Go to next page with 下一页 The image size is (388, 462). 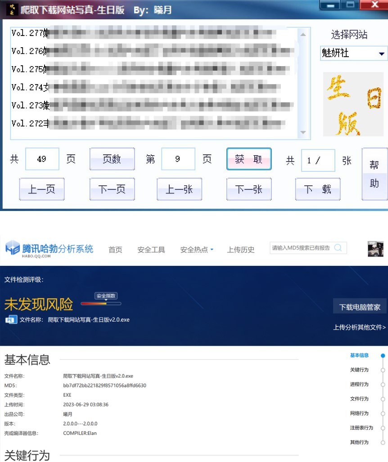(x=112, y=189)
